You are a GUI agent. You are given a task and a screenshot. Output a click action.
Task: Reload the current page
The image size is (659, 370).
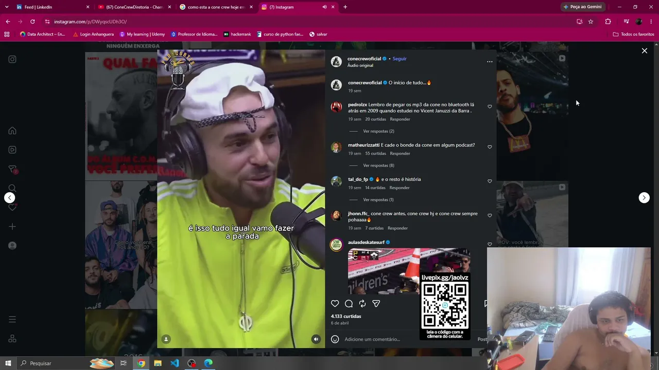[32, 22]
